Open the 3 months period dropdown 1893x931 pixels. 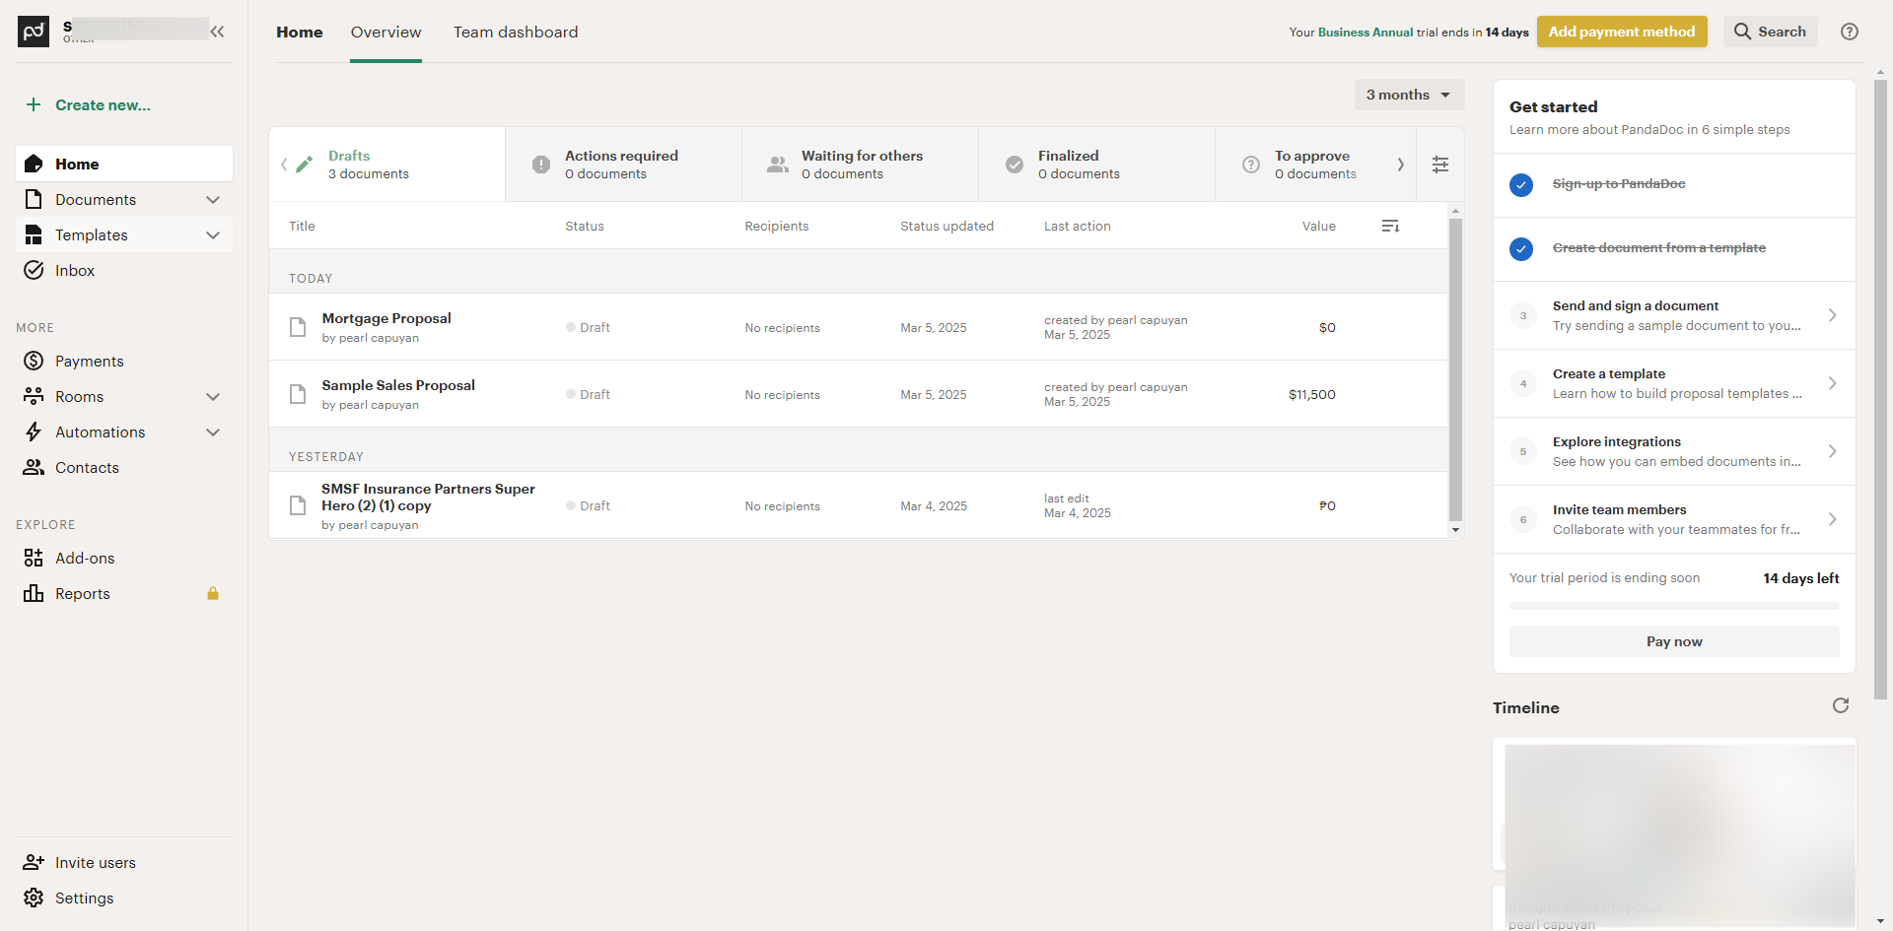1408,95
